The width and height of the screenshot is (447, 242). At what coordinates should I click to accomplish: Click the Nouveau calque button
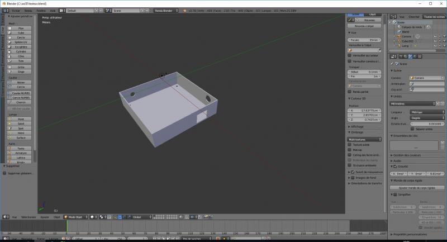tap(364, 26)
